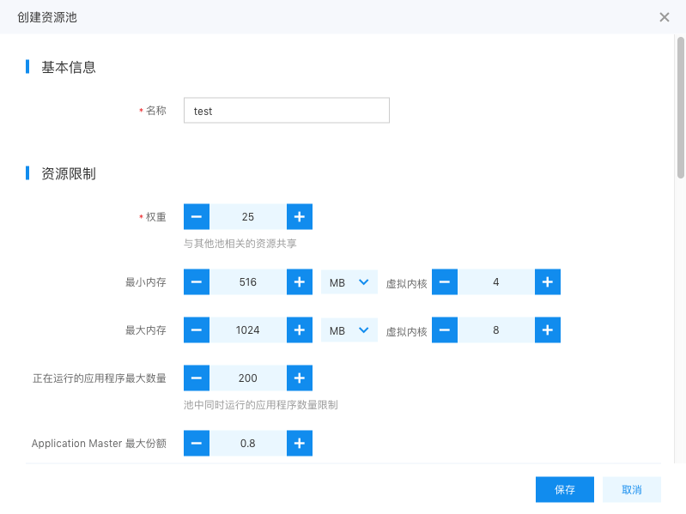Click the 取消 cancel button
The width and height of the screenshot is (686, 514).
coord(631,489)
